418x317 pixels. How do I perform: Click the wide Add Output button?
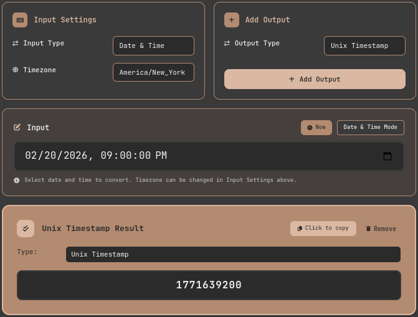[315, 79]
